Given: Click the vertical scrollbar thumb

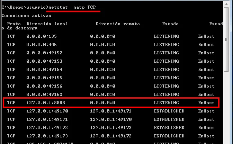Looking at the screenshot, I should 226,39.
